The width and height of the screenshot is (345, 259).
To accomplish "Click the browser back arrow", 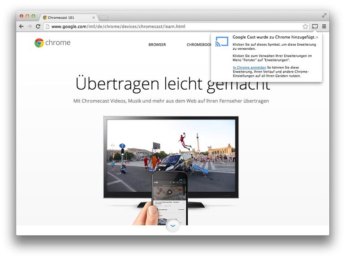I will pyautogui.click(x=22, y=26).
